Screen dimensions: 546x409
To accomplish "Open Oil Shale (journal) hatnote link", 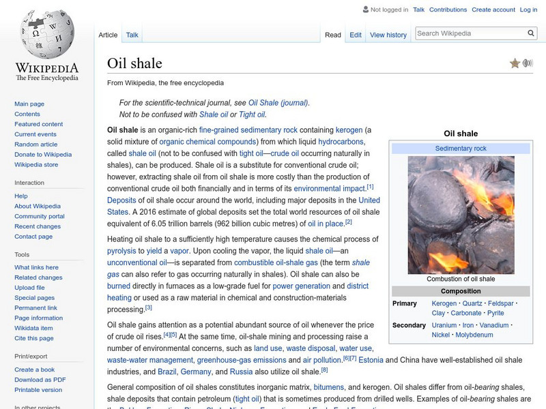I will [278, 103].
